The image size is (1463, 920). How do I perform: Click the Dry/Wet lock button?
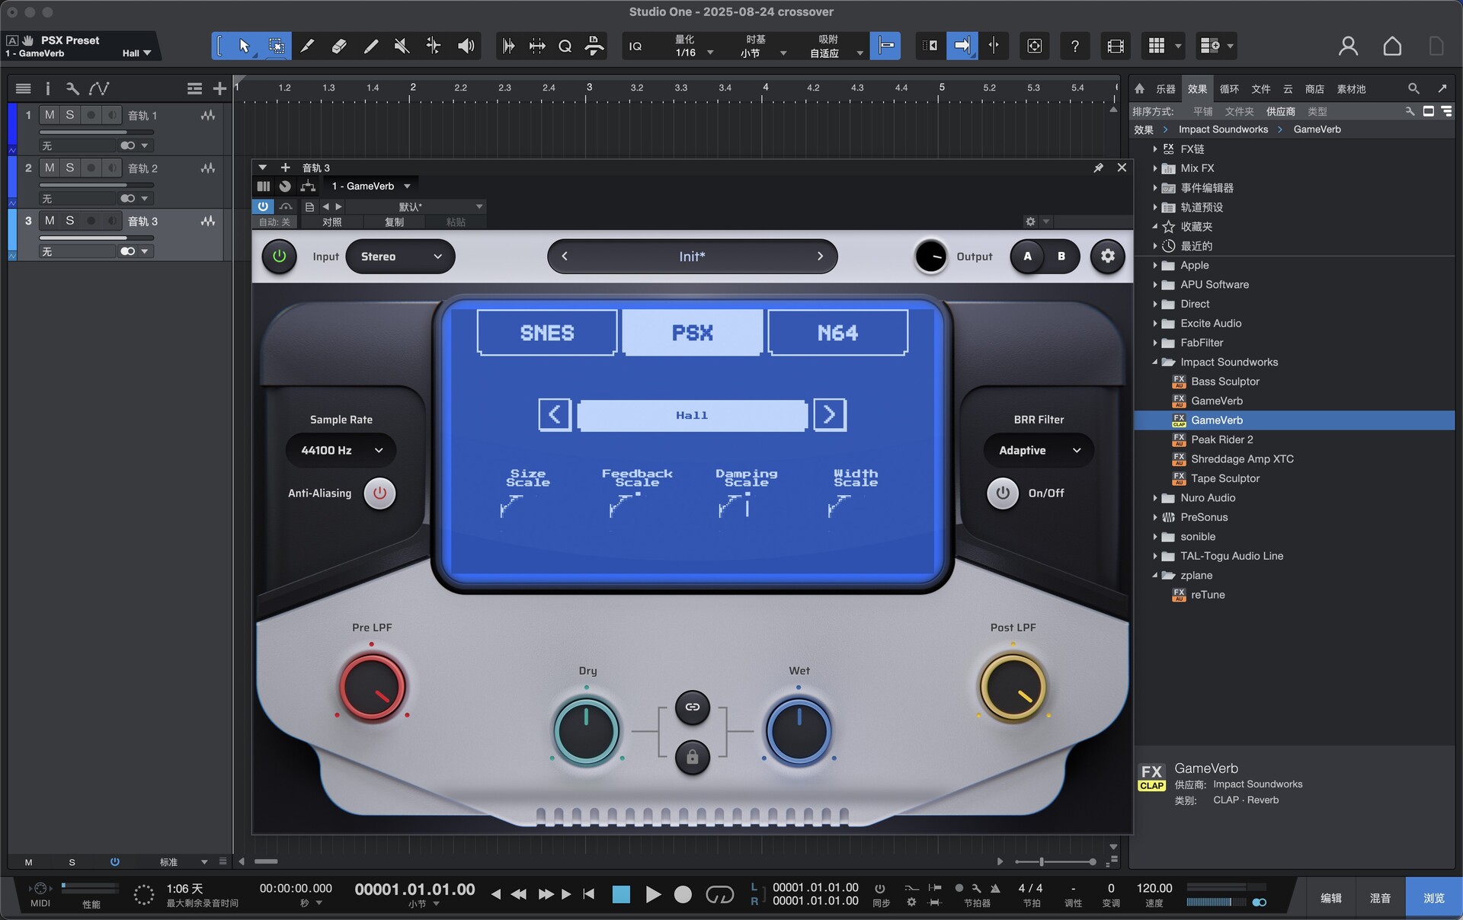point(692,757)
